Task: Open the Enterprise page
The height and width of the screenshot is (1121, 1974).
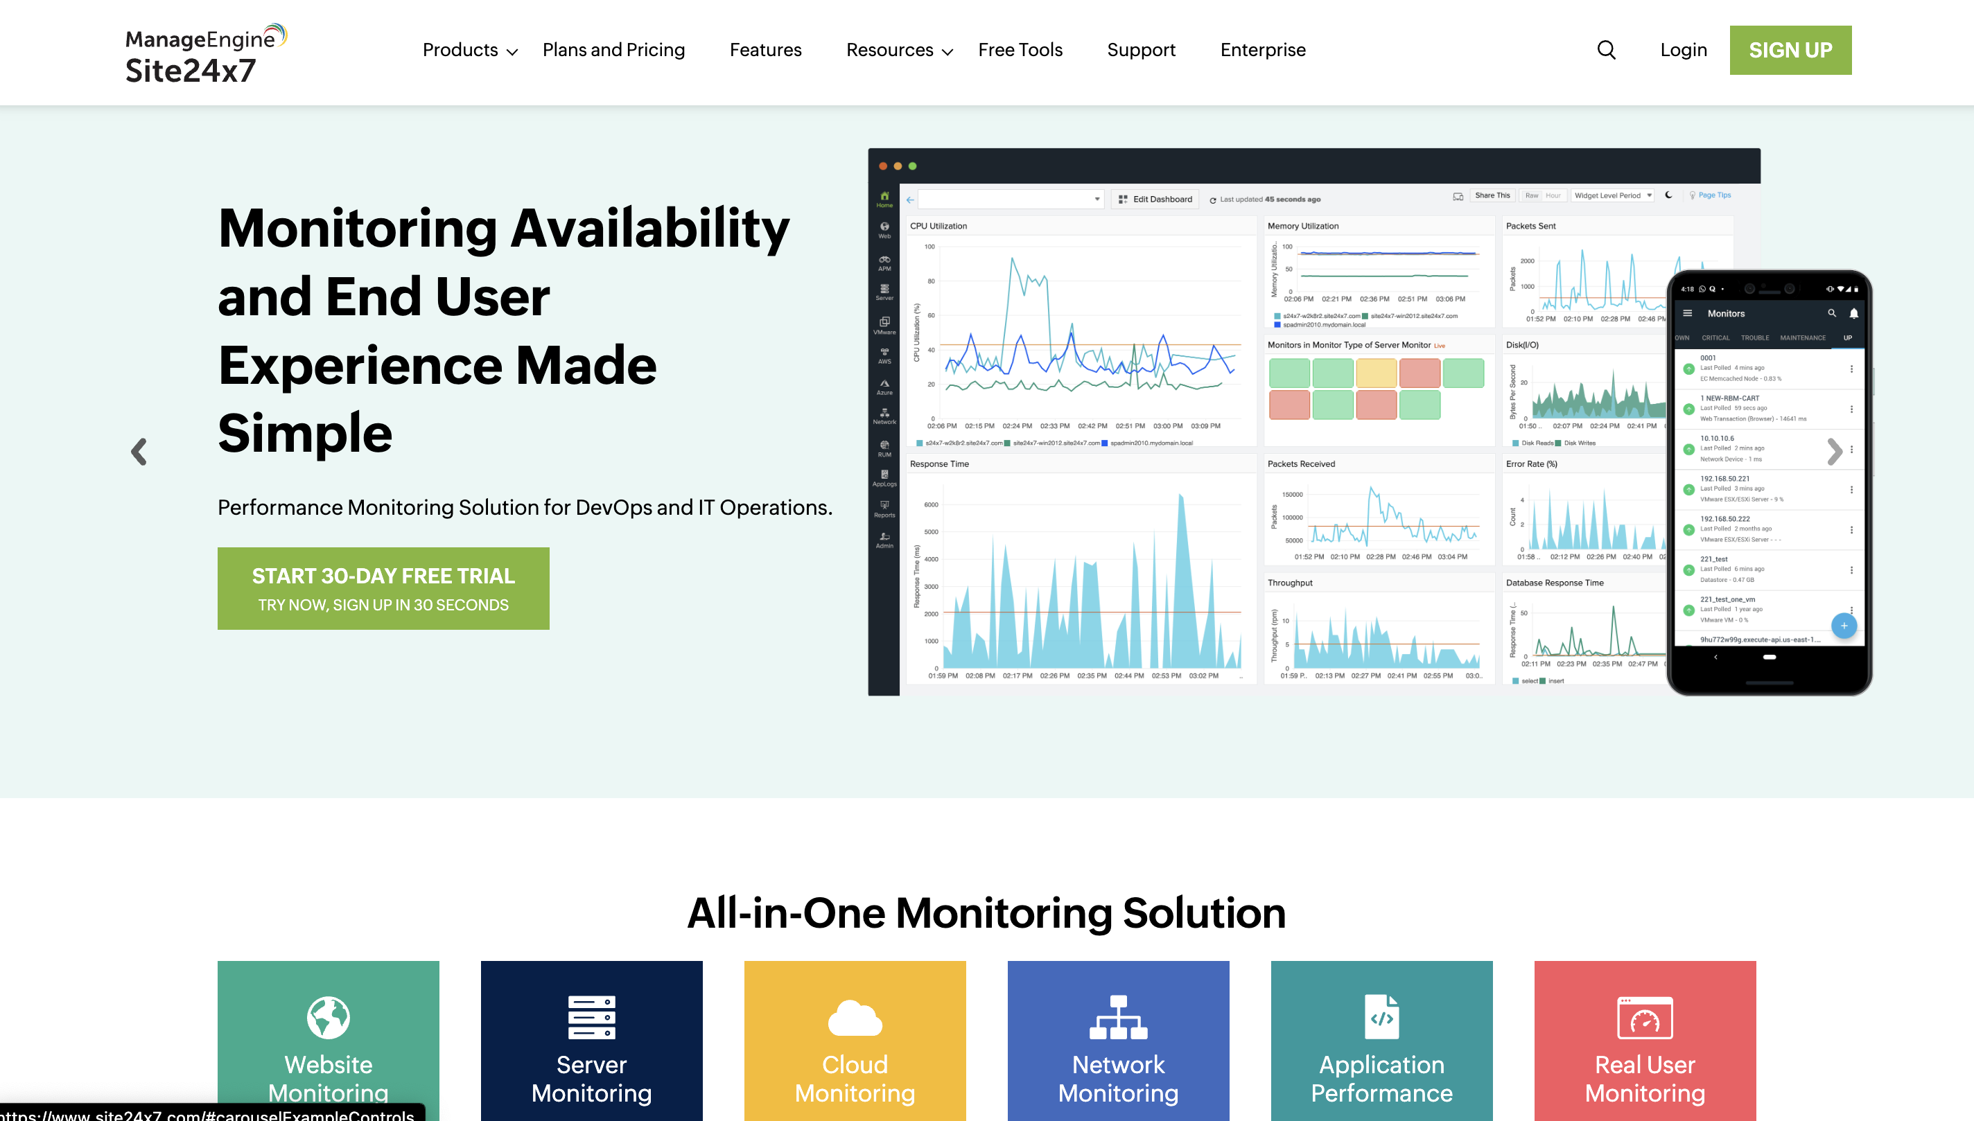Action: point(1263,50)
